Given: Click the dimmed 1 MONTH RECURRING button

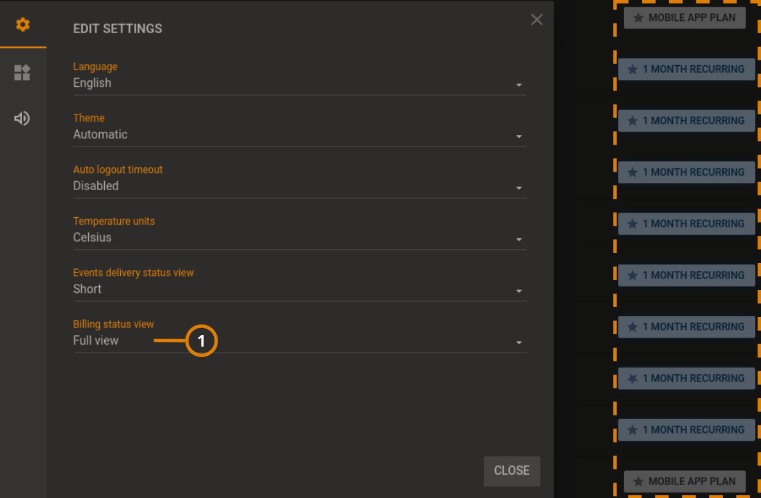Looking at the screenshot, I should pos(686,378).
